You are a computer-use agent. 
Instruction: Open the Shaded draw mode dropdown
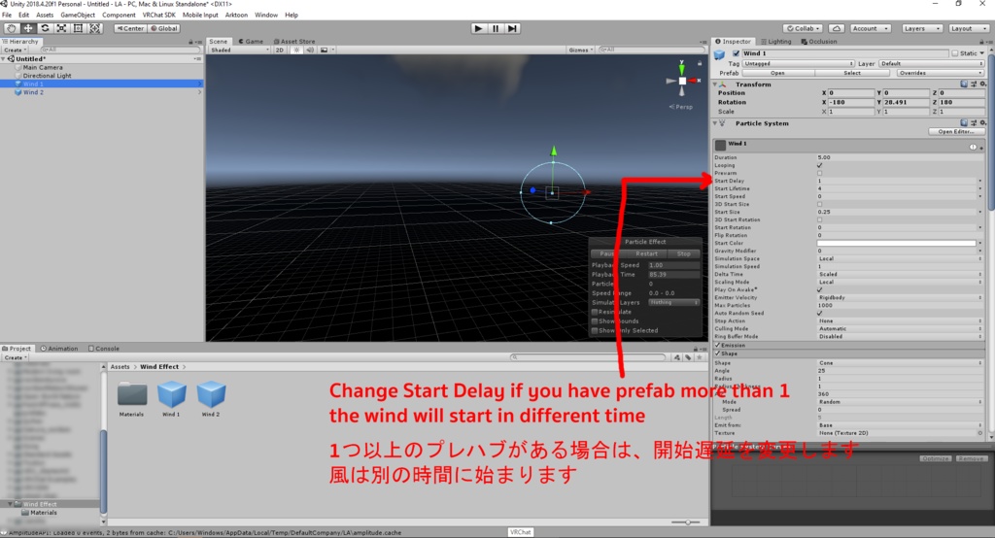coord(239,50)
